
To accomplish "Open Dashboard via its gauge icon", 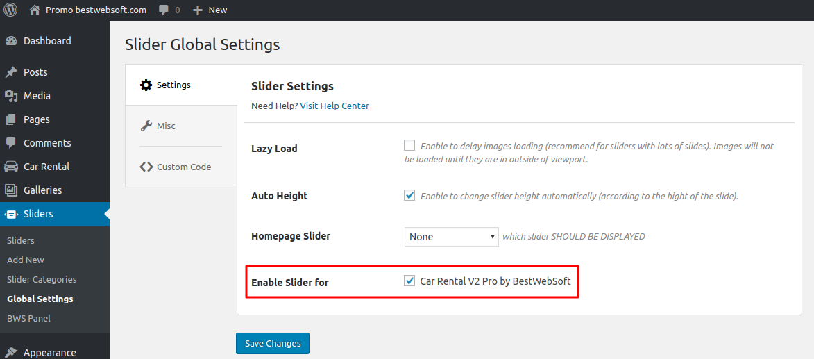I will click(x=11, y=41).
